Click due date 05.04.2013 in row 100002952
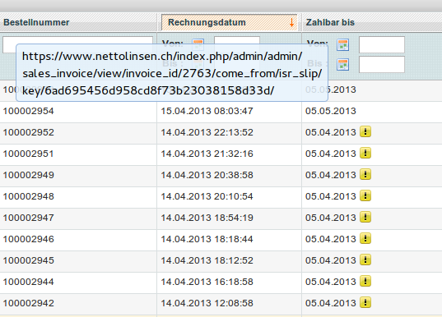Screen dimensions: 442x317 [331, 132]
